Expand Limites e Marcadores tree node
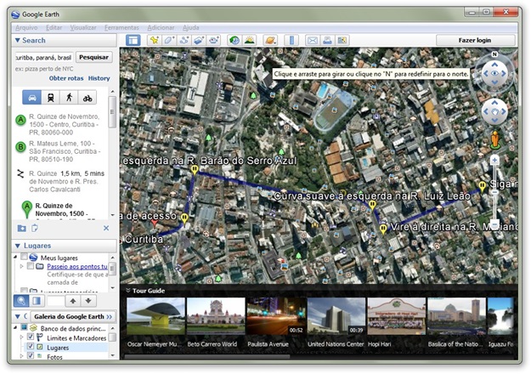 (x=22, y=337)
